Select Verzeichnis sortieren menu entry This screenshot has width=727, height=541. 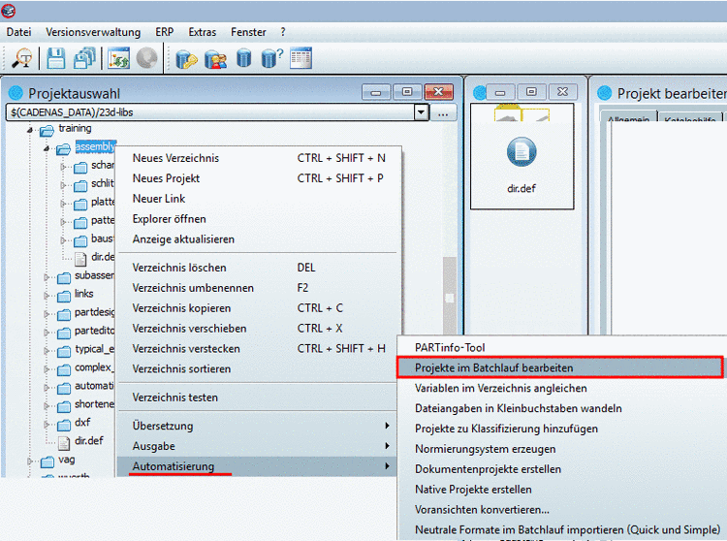[258, 369]
